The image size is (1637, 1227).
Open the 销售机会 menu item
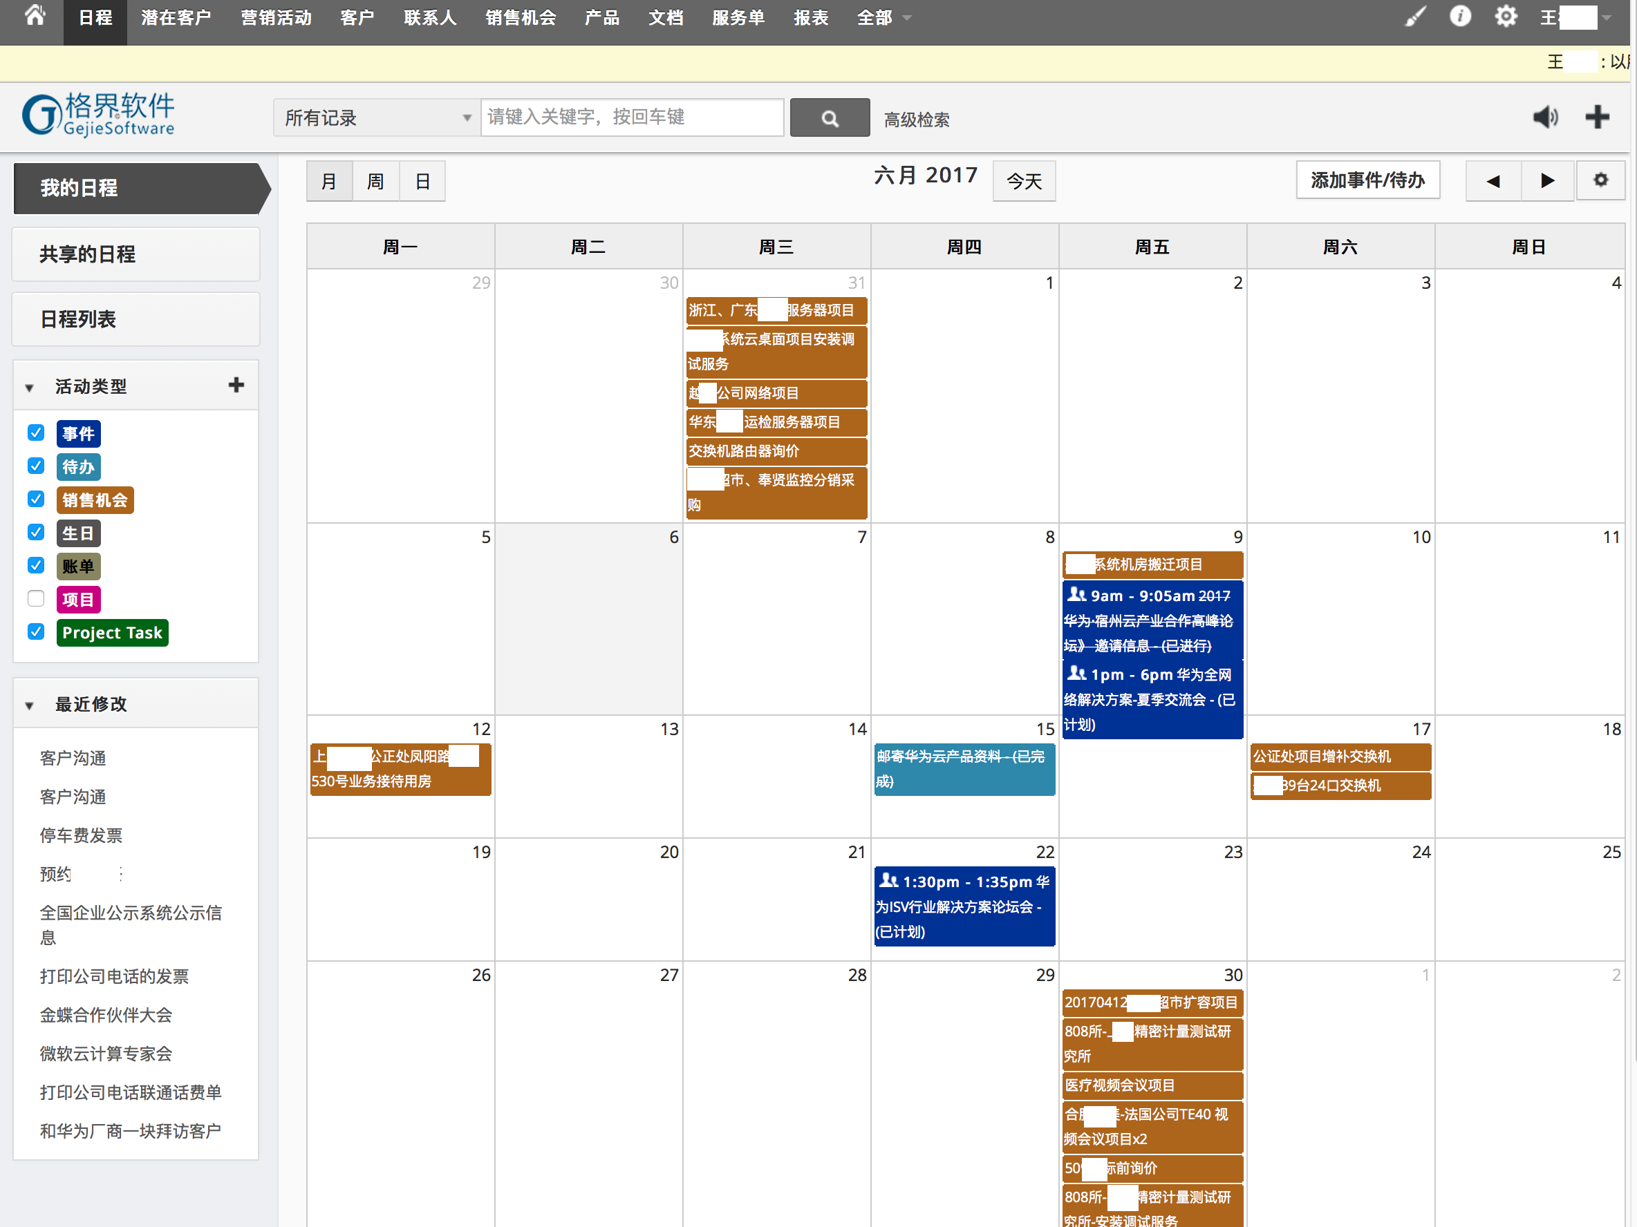pyautogui.click(x=521, y=18)
